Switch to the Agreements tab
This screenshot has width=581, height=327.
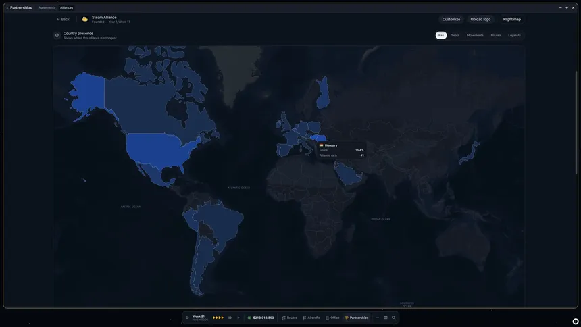pos(47,8)
